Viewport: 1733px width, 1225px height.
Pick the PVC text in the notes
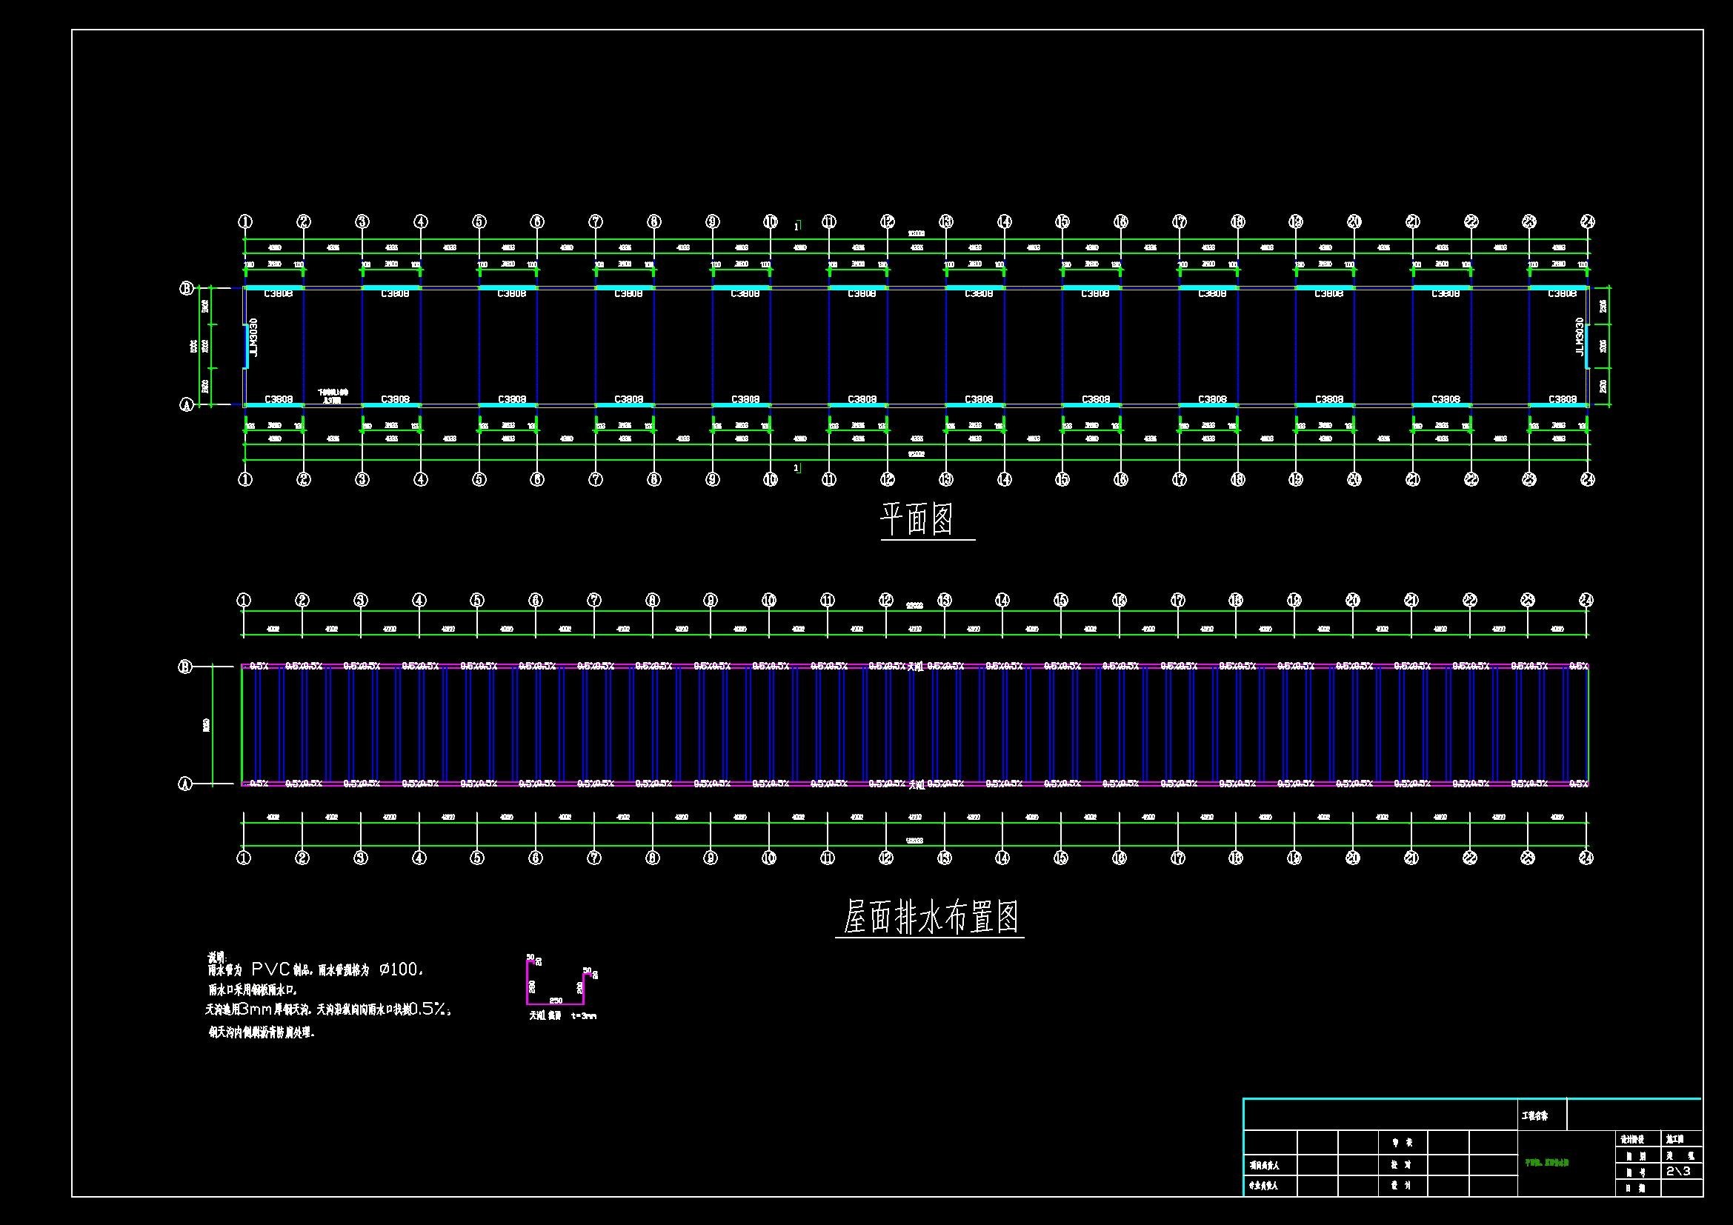pyautogui.click(x=271, y=969)
